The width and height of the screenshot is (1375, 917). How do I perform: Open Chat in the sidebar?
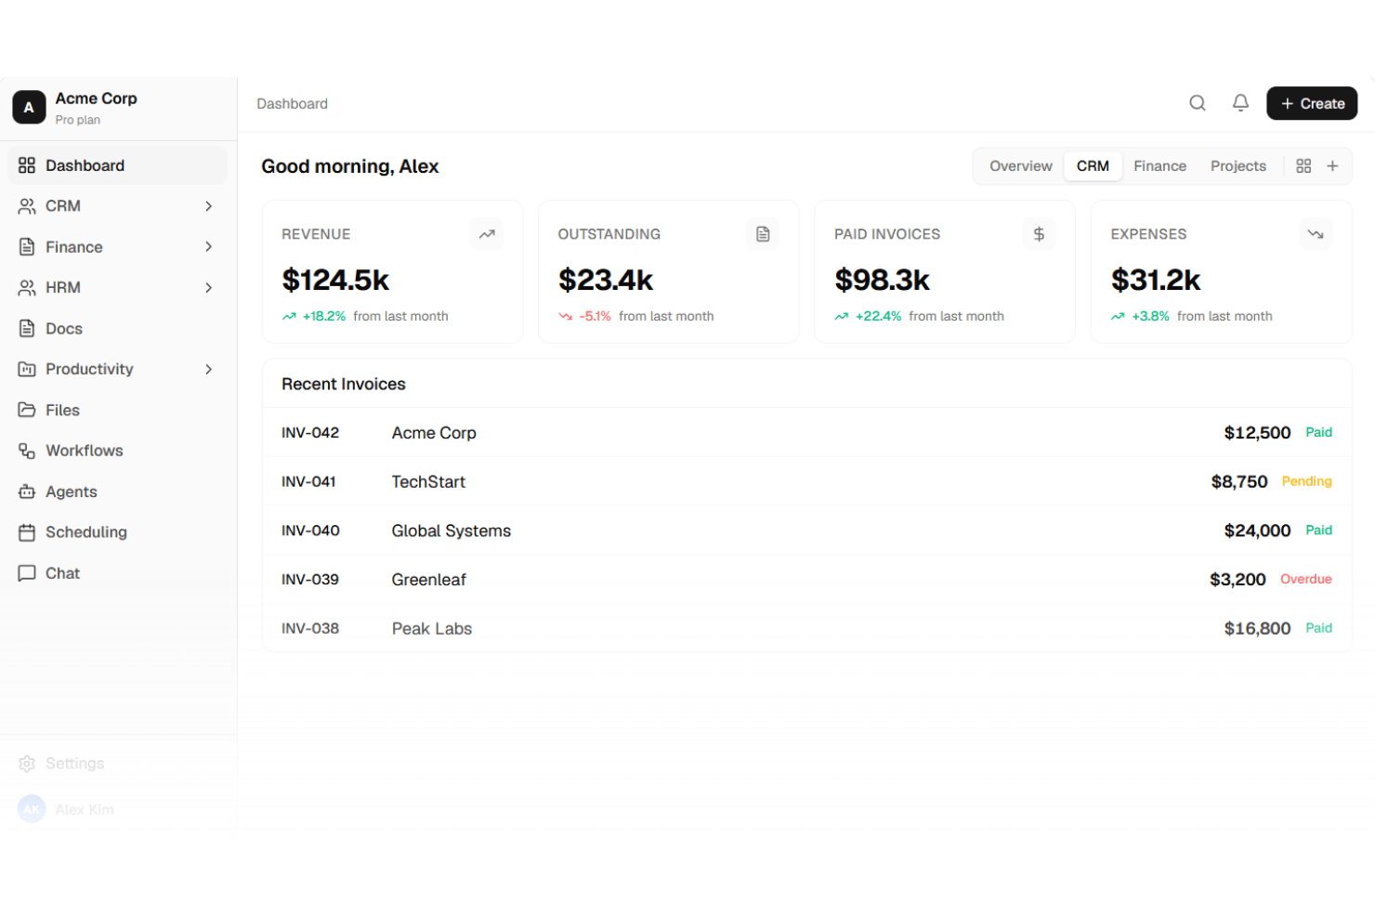coord(117,573)
